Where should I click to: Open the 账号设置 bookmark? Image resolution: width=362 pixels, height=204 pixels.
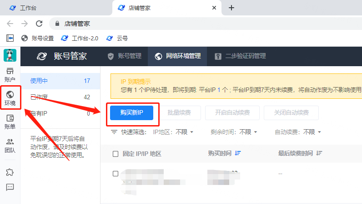click(x=37, y=38)
